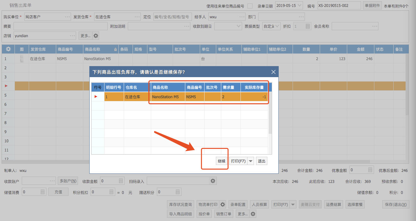Viewport: 416px width, 221px height.
Task: Click the 优惠金额 calculator icon
Action: tap(370, 170)
